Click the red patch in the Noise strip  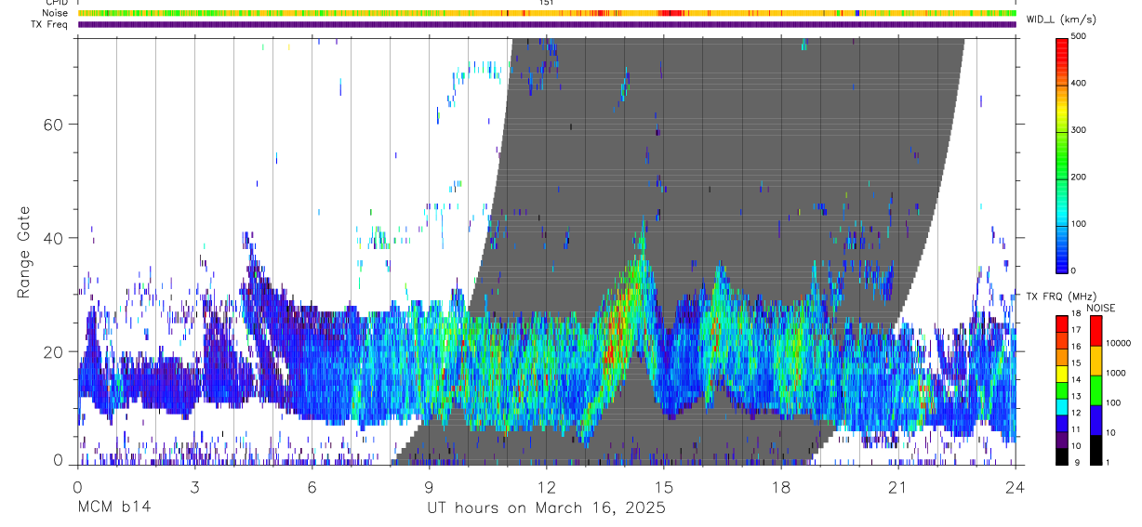pos(671,13)
